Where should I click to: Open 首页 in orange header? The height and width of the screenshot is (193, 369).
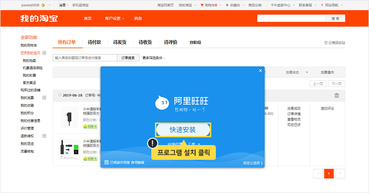pyautogui.click(x=88, y=18)
